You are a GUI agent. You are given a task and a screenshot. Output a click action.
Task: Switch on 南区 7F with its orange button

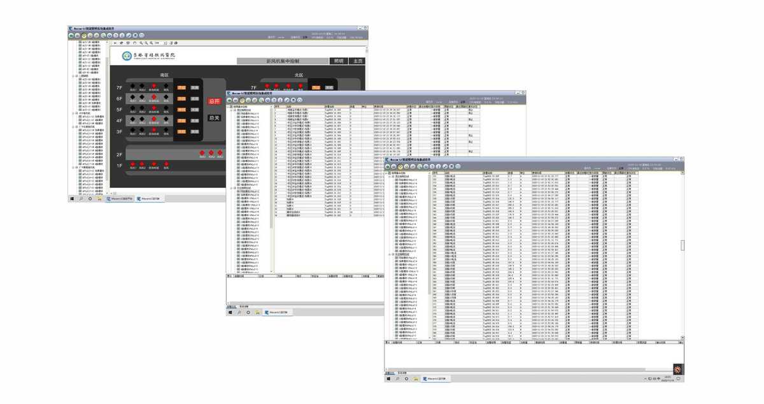(x=181, y=87)
